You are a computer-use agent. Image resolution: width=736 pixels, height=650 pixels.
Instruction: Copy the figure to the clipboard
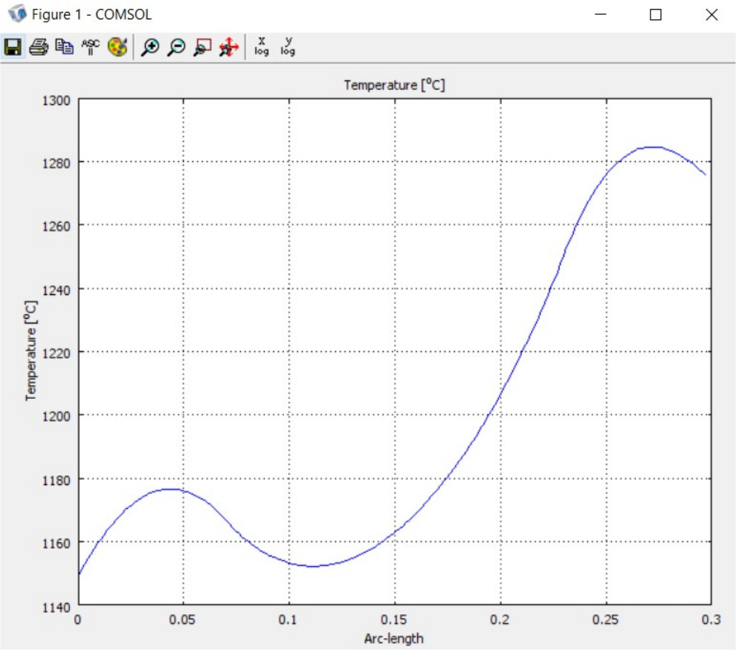point(65,48)
